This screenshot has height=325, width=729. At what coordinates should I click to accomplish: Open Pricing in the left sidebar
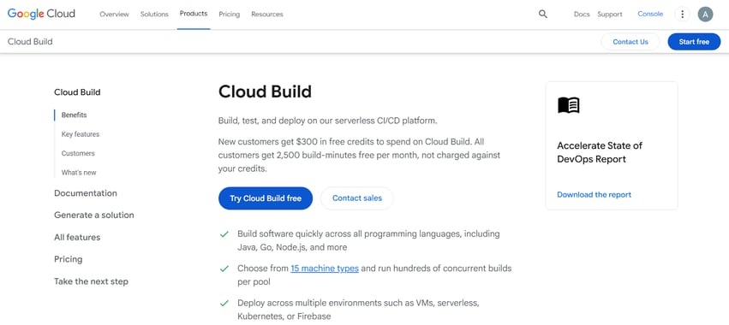pyautogui.click(x=69, y=259)
